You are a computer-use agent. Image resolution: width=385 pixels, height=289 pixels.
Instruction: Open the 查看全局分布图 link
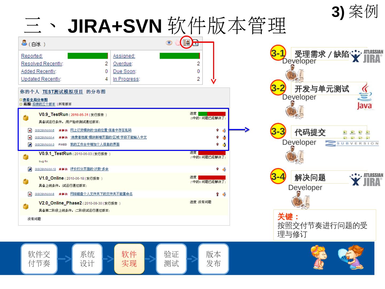tap(35, 100)
